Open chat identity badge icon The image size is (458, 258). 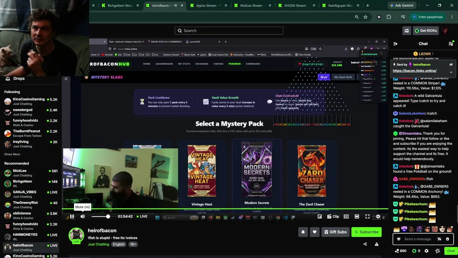[x=399, y=239]
